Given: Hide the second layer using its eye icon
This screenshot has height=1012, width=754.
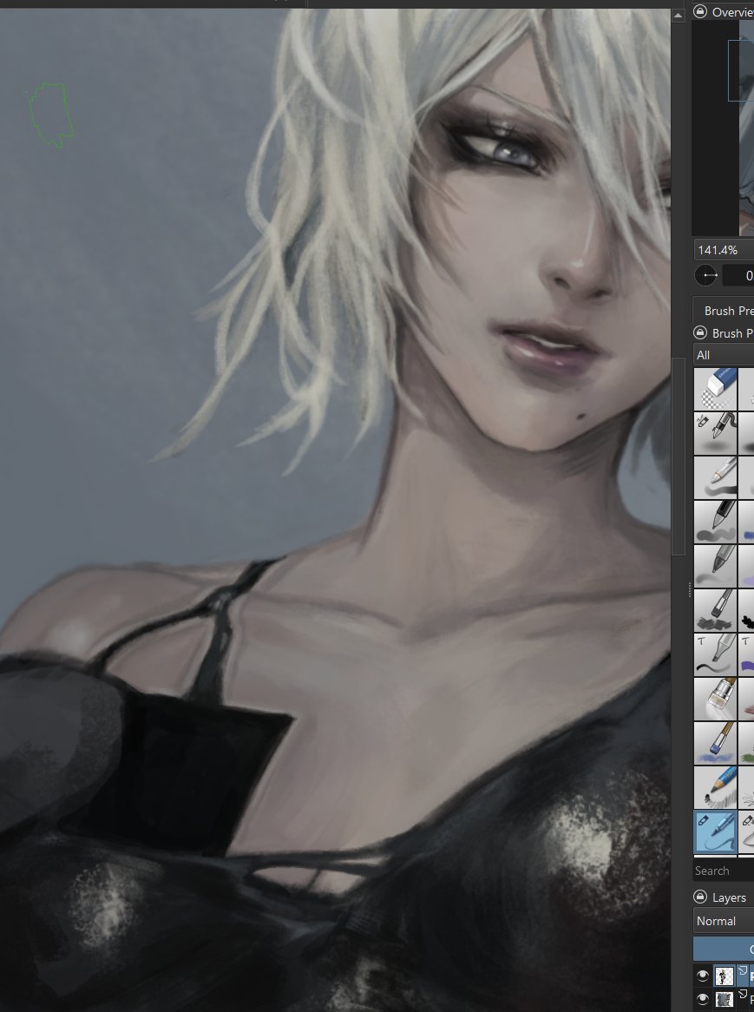Looking at the screenshot, I should pyautogui.click(x=703, y=1000).
